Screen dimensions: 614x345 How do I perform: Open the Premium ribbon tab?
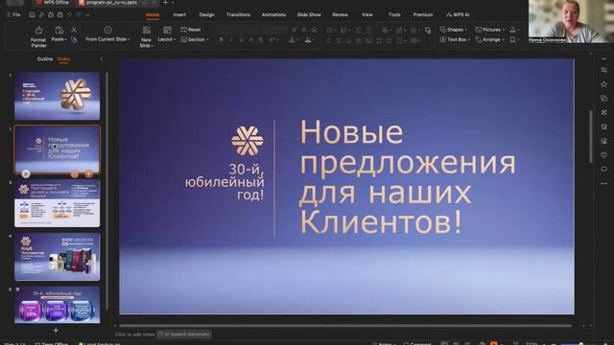click(x=423, y=15)
